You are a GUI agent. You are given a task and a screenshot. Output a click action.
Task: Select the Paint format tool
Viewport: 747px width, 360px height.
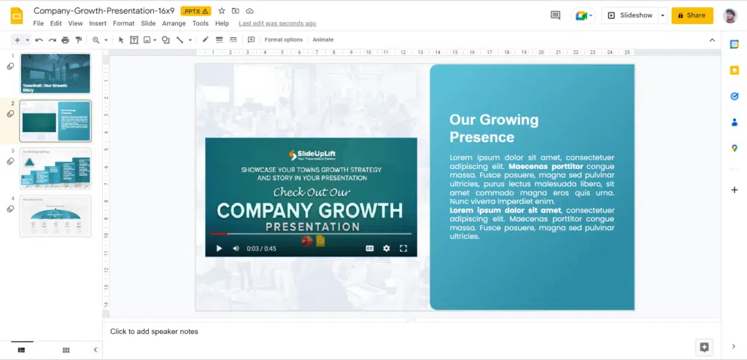pyautogui.click(x=80, y=40)
